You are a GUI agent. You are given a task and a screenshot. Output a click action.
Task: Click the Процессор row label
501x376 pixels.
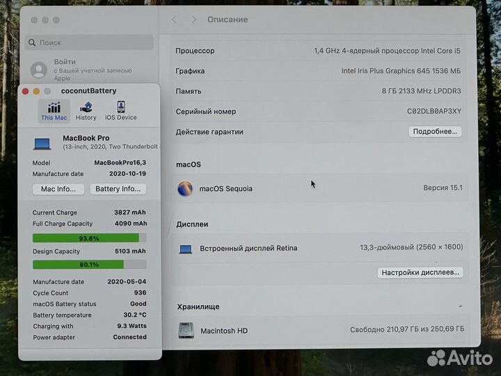coord(195,51)
